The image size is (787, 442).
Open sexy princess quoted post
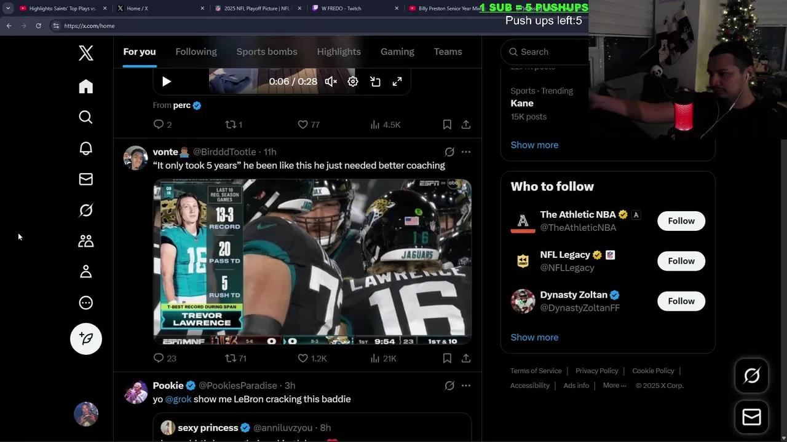click(312, 428)
